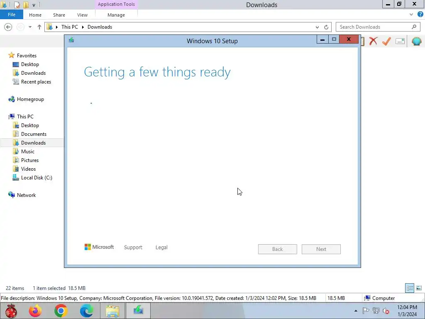The width and height of the screenshot is (425, 319).
Task: Click the Search Downloads field
Action: [378, 27]
